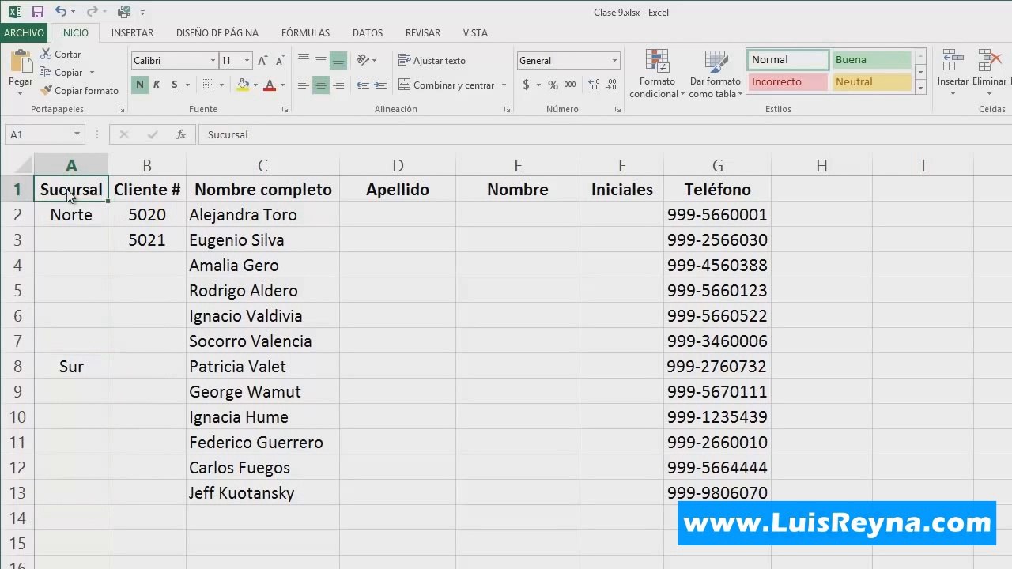1012x569 pixels.
Task: Toggle center horizontal alignment
Action: click(x=321, y=85)
